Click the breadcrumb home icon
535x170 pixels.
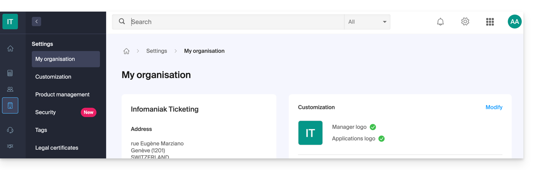click(x=126, y=51)
